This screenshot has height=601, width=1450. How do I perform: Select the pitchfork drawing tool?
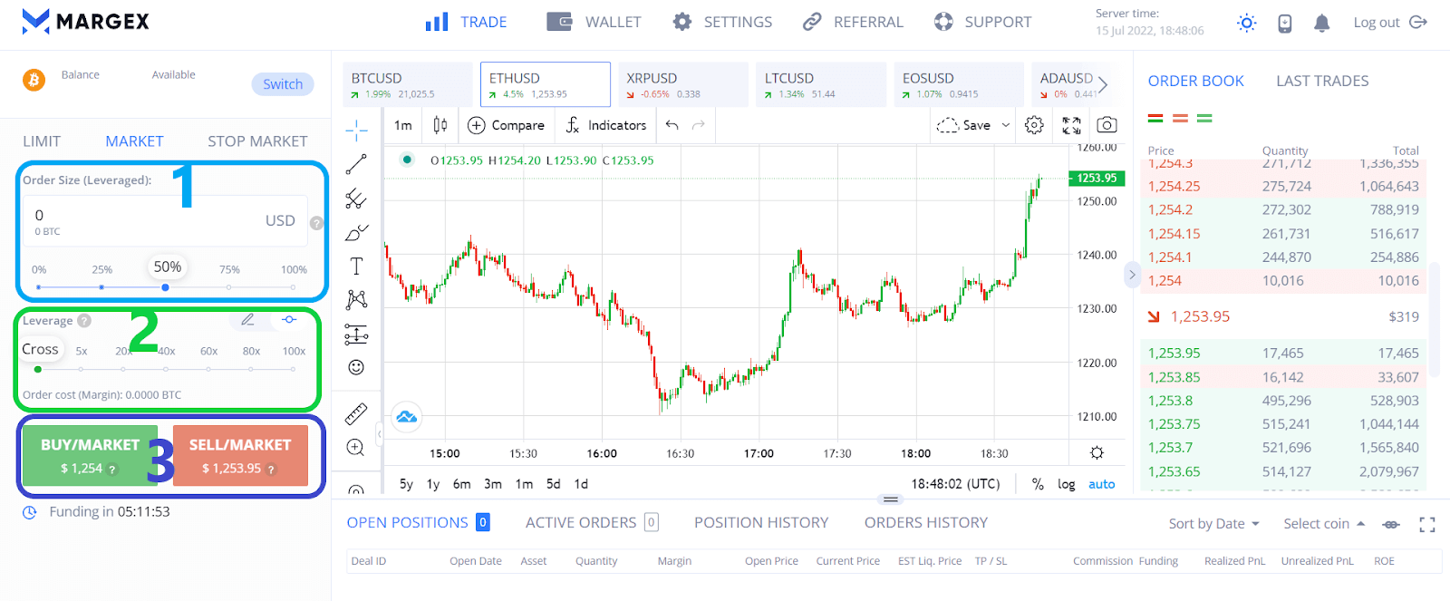tap(356, 199)
